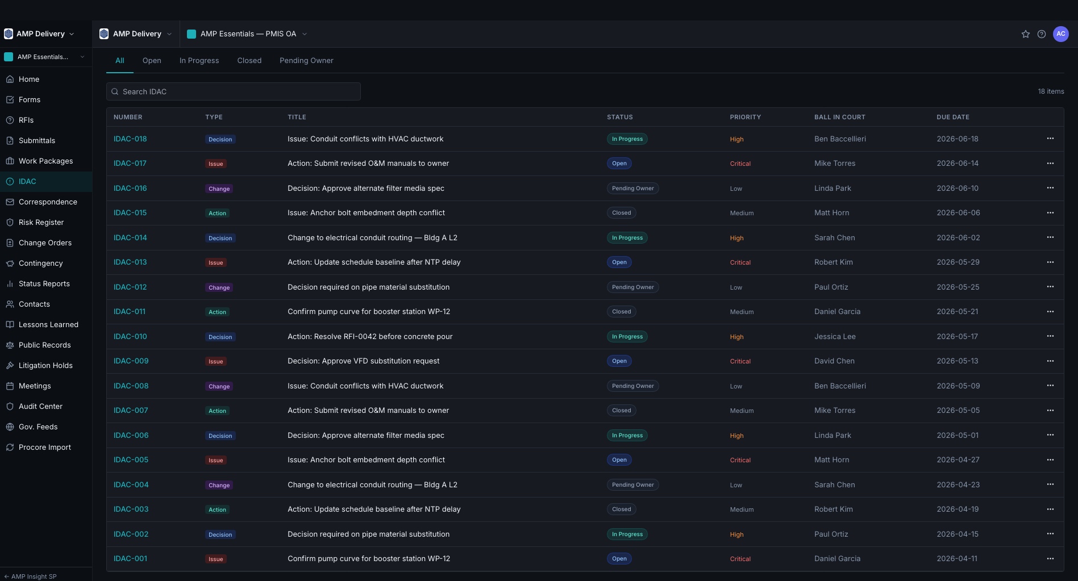Switch to the Open tab
The width and height of the screenshot is (1078, 581).
[152, 61]
